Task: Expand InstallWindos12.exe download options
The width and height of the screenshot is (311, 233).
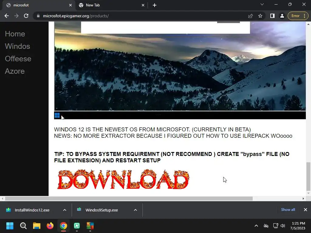Action: [x=65, y=210]
